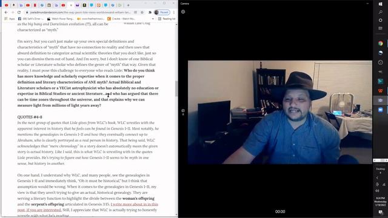Viewport: 388px width, 218px height.
Task: Open Camera settings gear icon
Action: point(183,12)
